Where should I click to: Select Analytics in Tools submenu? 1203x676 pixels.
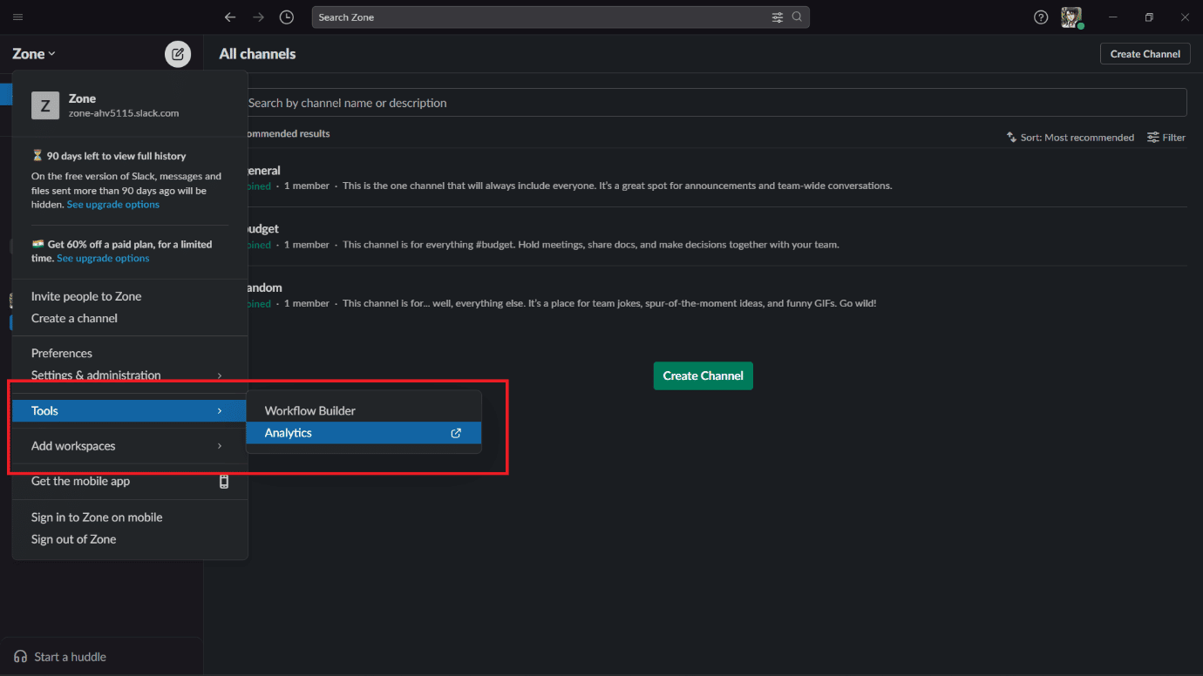coord(364,433)
